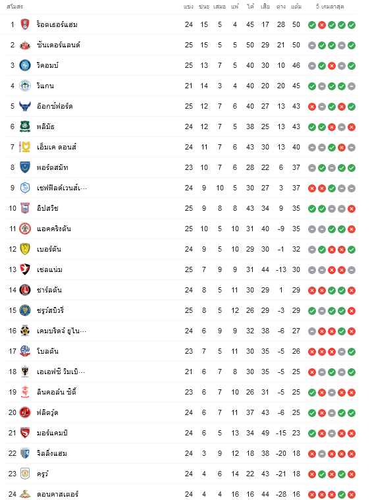Click the Charlton crest in row 14
370x500 pixels.
point(25,290)
